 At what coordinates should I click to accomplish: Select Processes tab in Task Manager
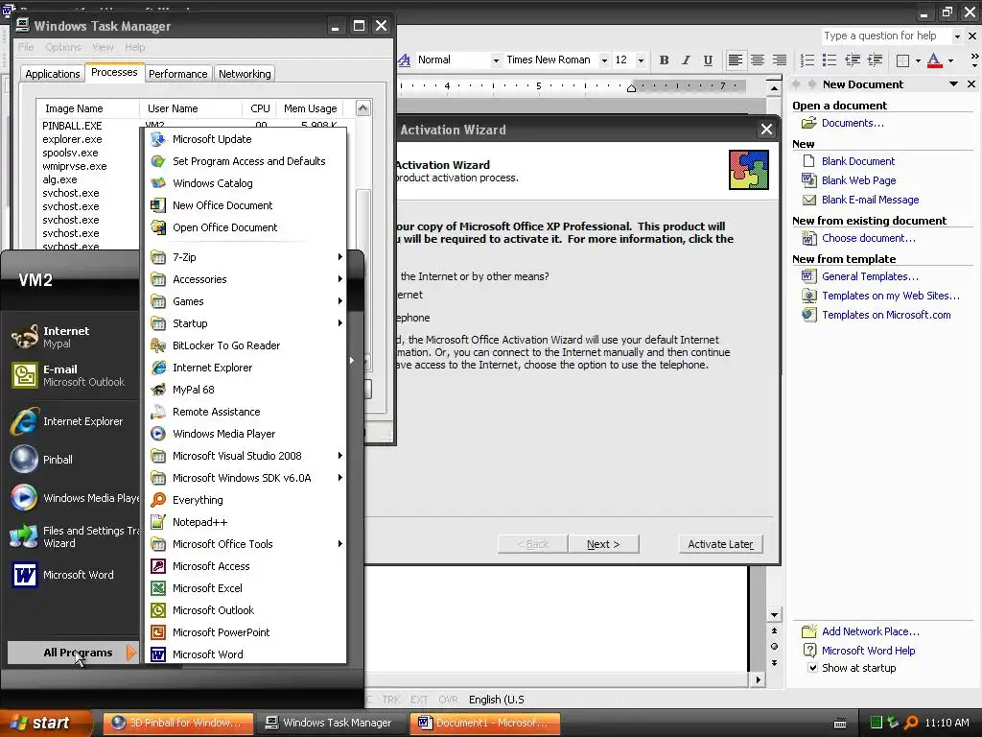click(114, 72)
